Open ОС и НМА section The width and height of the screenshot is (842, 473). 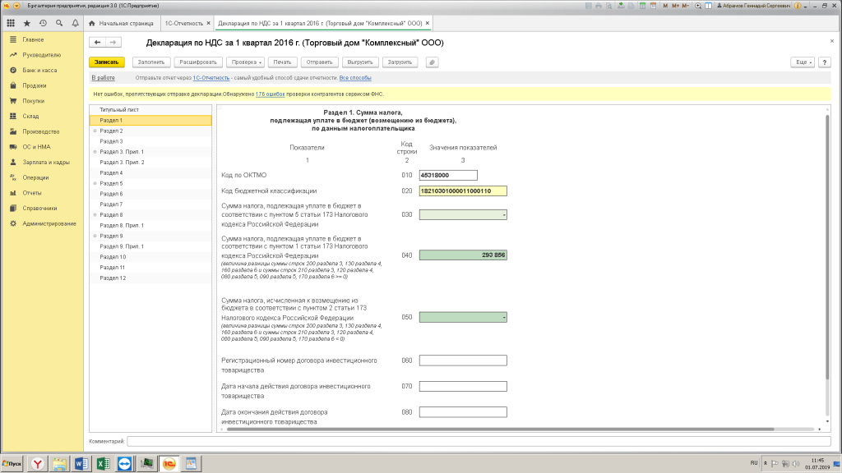(x=36, y=147)
